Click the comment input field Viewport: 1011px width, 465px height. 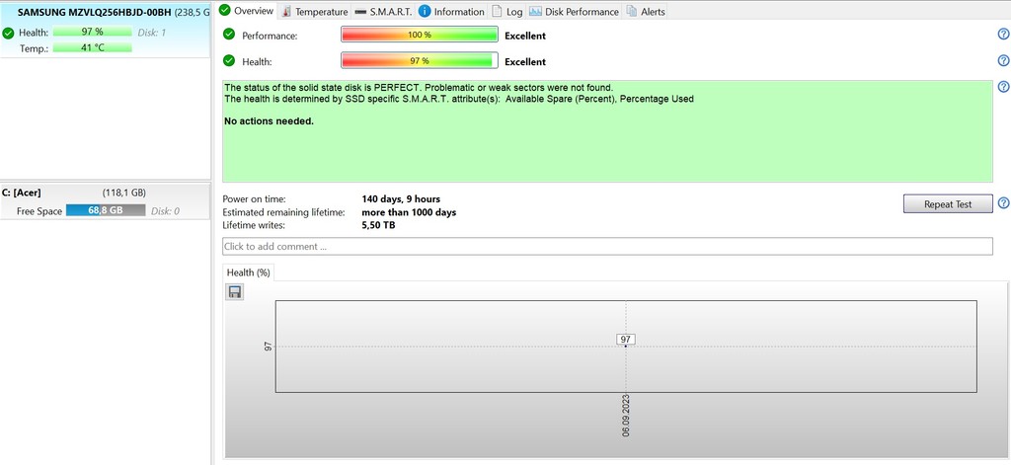(607, 247)
